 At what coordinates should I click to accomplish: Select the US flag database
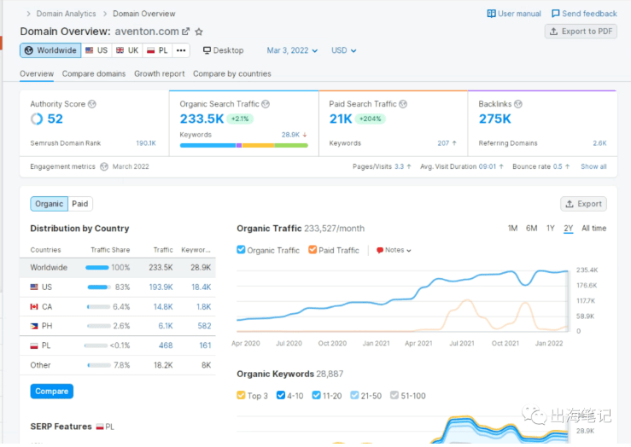[x=90, y=50]
